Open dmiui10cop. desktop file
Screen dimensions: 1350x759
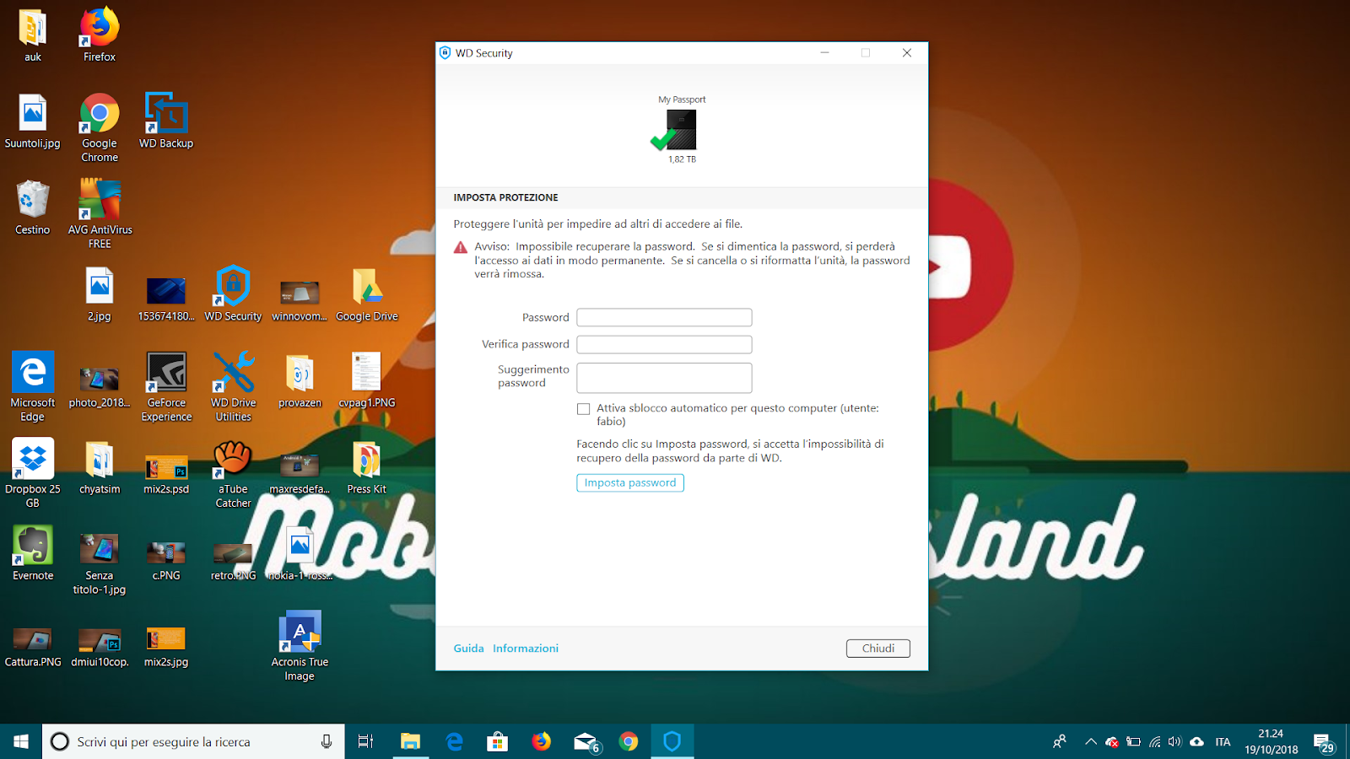100,647
